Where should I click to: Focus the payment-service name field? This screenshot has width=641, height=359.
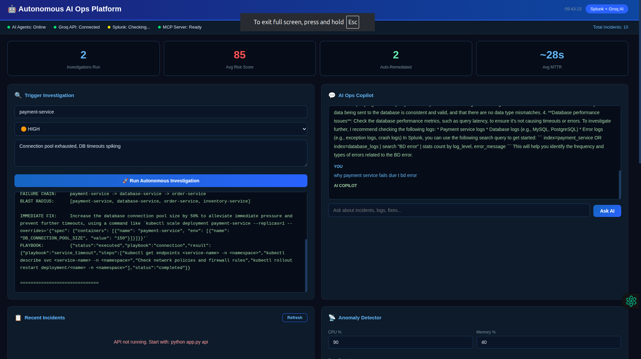click(161, 112)
